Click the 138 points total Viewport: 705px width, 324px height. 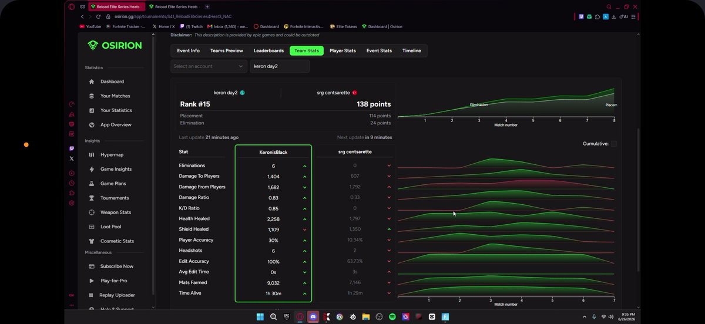[374, 104]
